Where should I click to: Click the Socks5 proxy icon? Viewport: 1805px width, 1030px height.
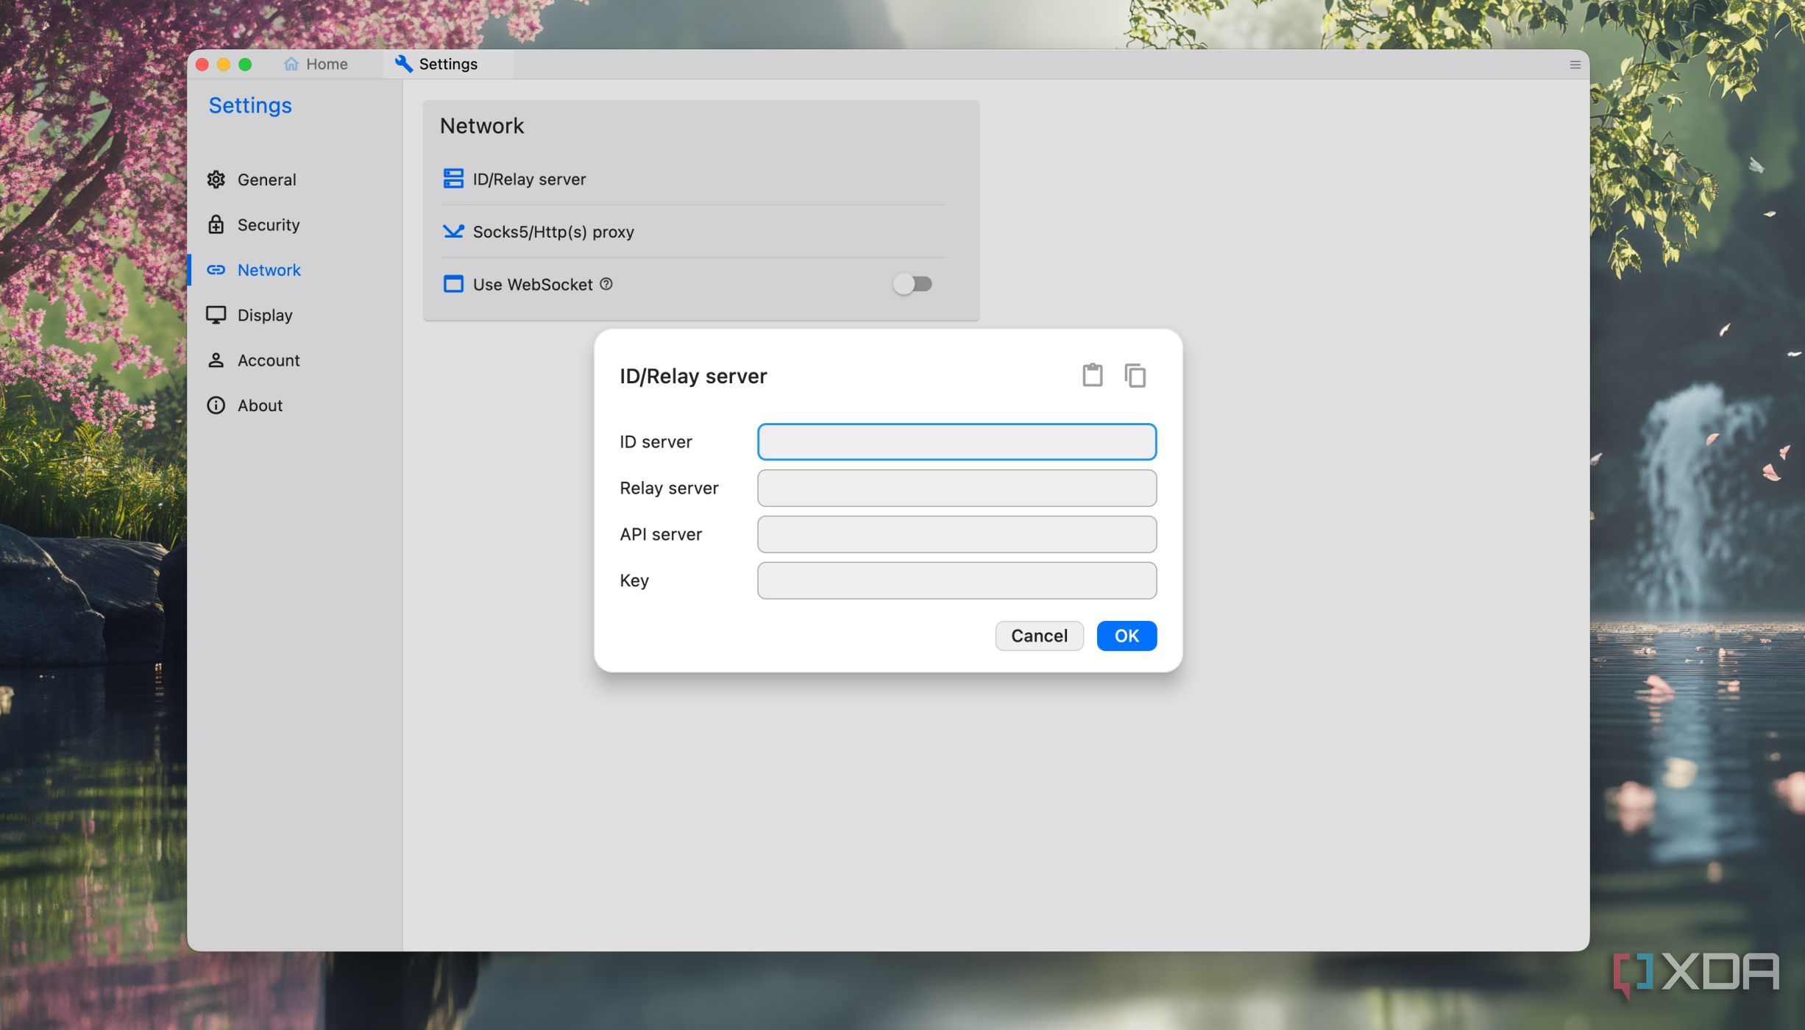pyautogui.click(x=453, y=232)
